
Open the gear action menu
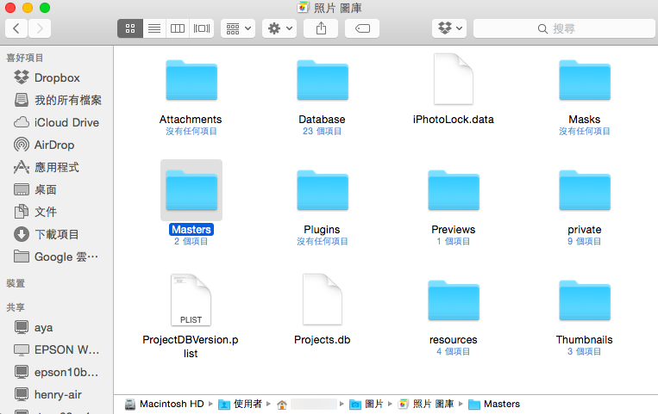pos(279,28)
